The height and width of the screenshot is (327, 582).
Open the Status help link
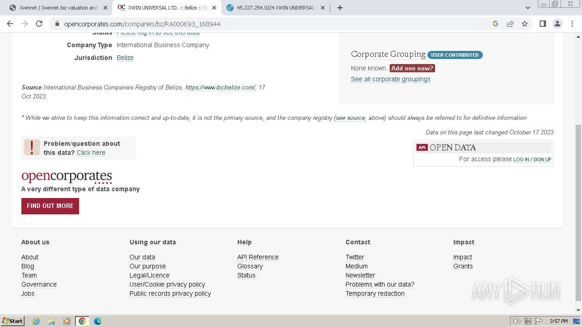tap(246, 275)
